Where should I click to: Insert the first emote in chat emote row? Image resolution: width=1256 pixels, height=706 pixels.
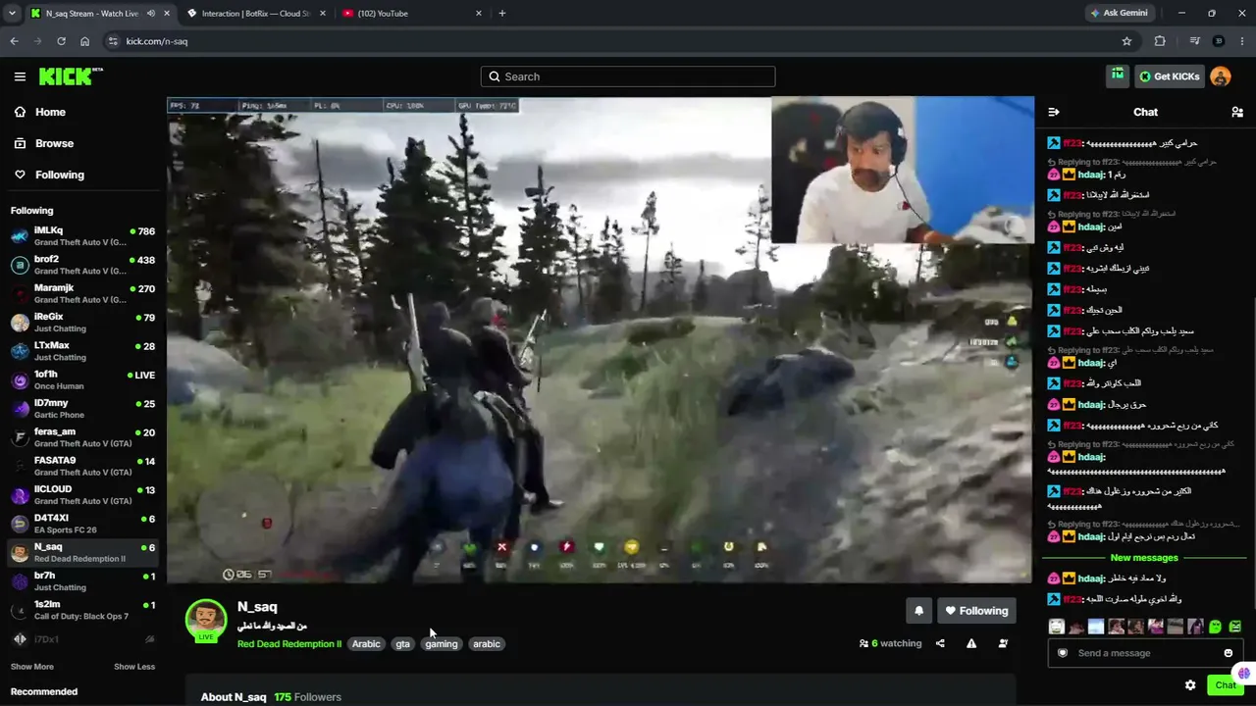point(1057,627)
